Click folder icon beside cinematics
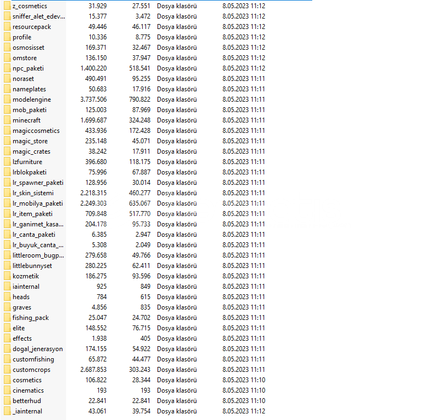Screen dimensions: 444x420 [x=7, y=390]
